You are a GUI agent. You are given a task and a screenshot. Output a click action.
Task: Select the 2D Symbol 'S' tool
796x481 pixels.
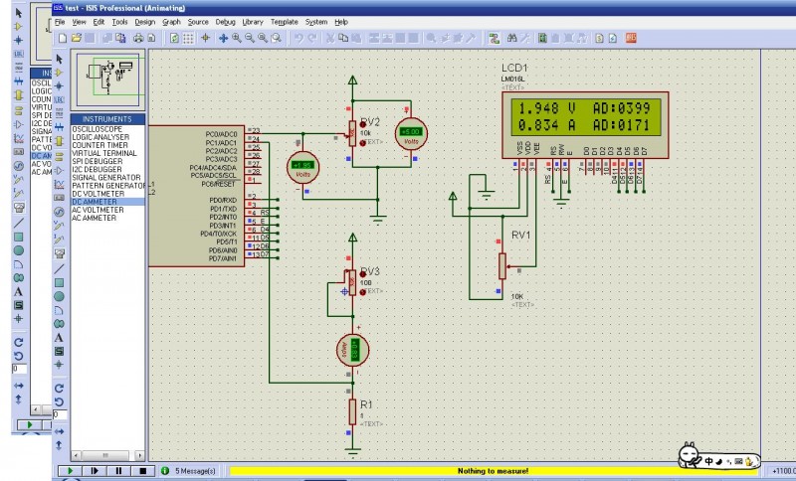(x=60, y=351)
